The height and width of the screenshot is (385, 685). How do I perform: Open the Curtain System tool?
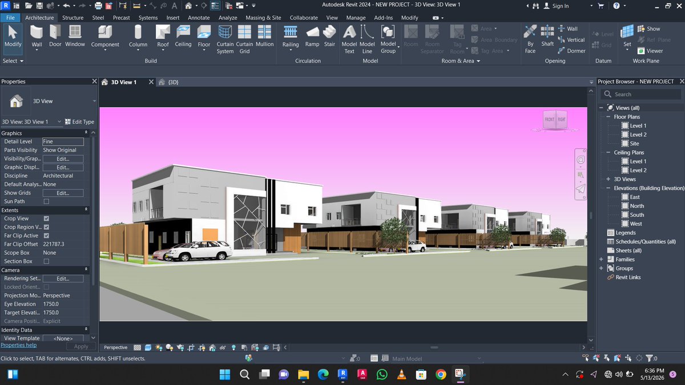(x=225, y=39)
